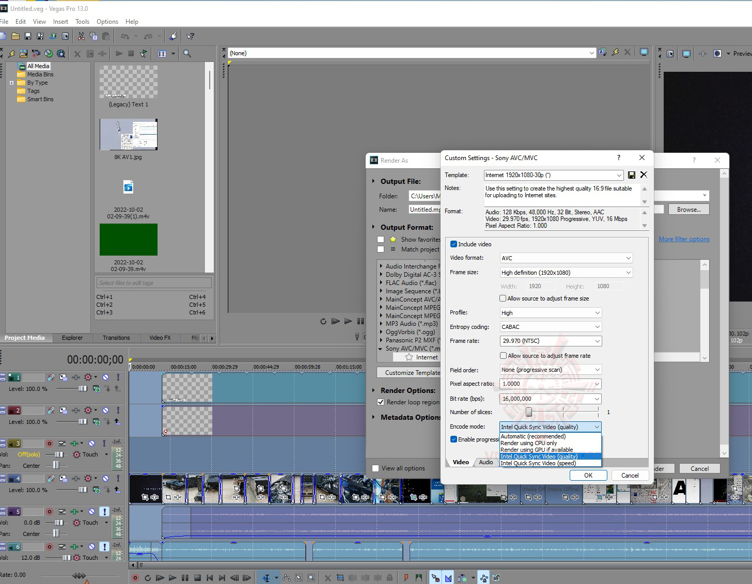Click Customize Template button

[x=409, y=373]
